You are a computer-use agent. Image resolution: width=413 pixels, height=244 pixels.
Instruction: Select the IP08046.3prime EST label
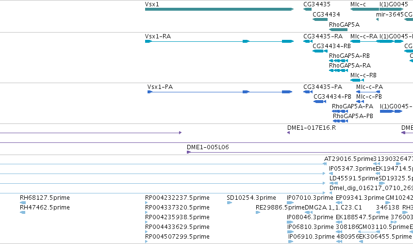pyautogui.click(x=310, y=217)
